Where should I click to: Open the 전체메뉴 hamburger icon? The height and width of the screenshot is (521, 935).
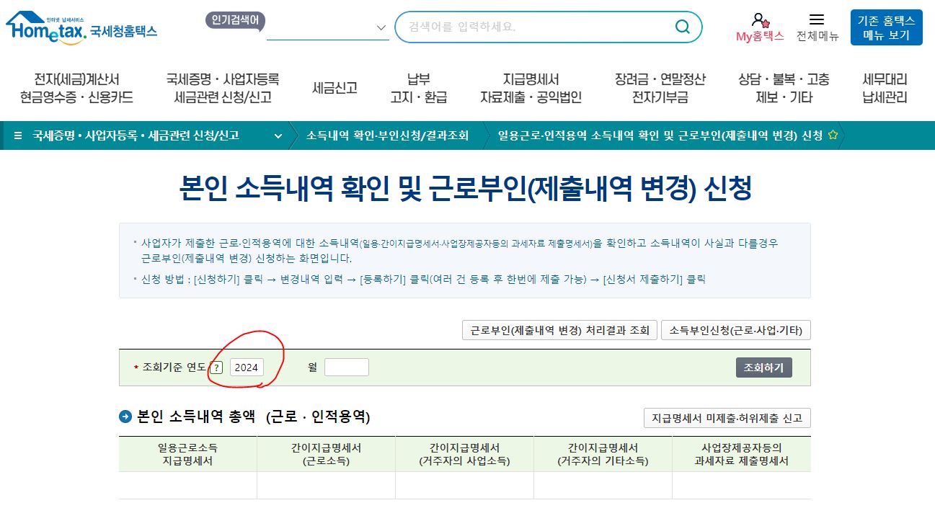818,19
